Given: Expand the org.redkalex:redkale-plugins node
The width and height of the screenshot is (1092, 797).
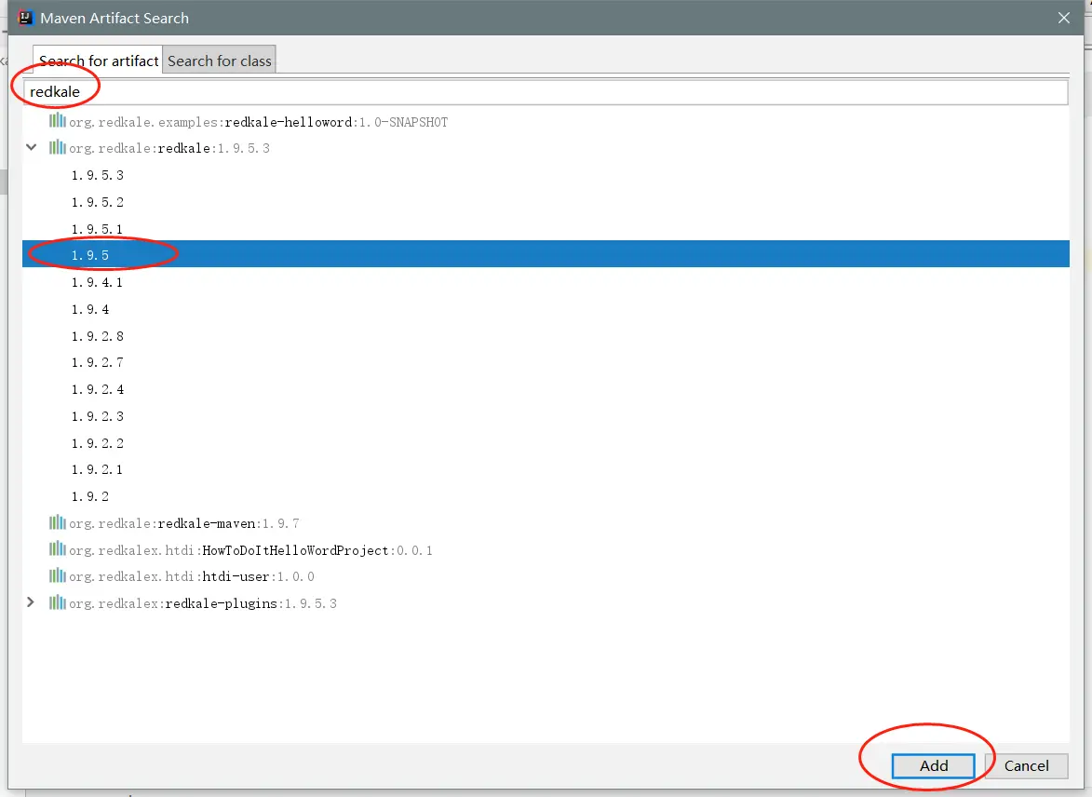Looking at the screenshot, I should [31, 602].
